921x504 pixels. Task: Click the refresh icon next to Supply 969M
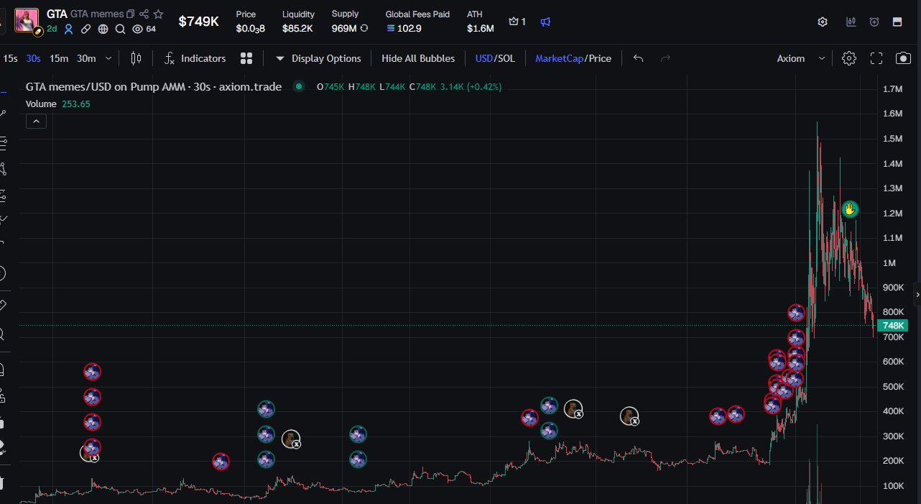(364, 28)
